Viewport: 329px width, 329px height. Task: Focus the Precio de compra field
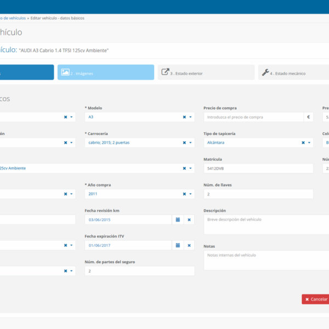[x=253, y=117]
